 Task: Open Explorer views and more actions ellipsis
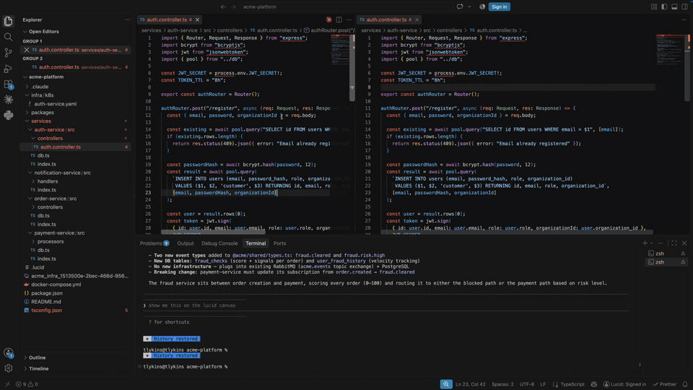[x=127, y=19]
